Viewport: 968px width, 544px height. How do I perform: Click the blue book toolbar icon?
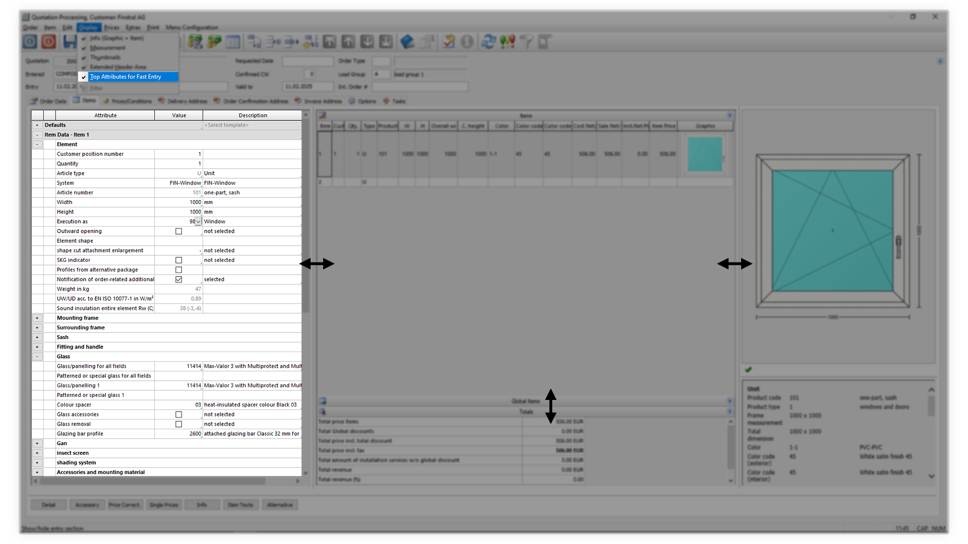(x=407, y=42)
